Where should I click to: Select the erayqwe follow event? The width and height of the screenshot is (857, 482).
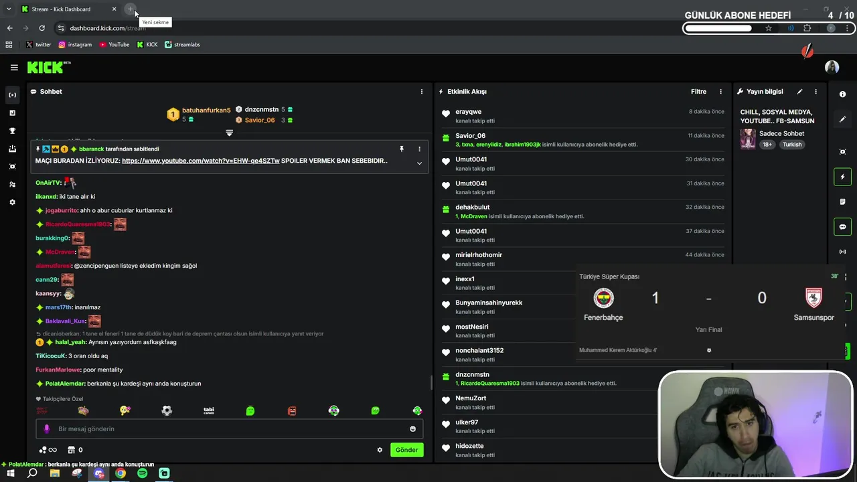pyautogui.click(x=582, y=116)
